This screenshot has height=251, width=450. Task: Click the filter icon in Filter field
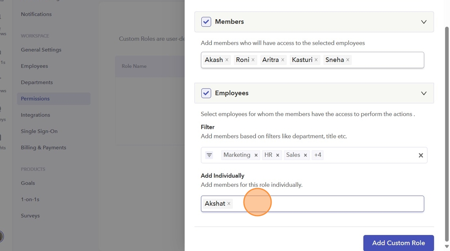click(209, 155)
